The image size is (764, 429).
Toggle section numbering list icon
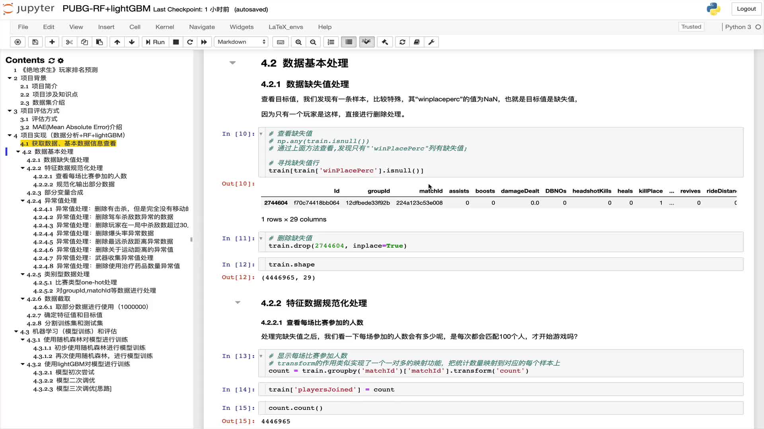coord(331,42)
